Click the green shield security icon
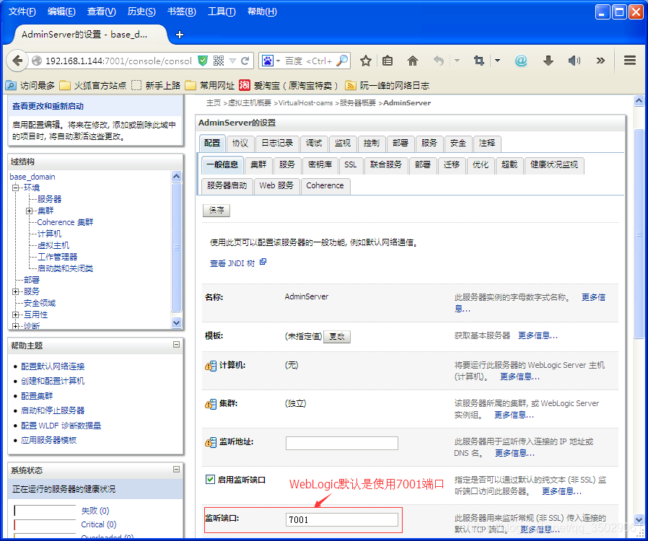The width and height of the screenshot is (648, 541). [203, 61]
